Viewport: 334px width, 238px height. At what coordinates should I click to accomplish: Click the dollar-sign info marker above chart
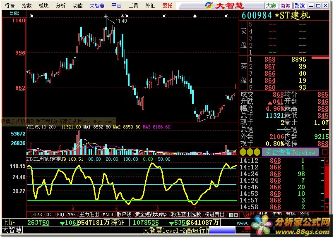point(123,16)
